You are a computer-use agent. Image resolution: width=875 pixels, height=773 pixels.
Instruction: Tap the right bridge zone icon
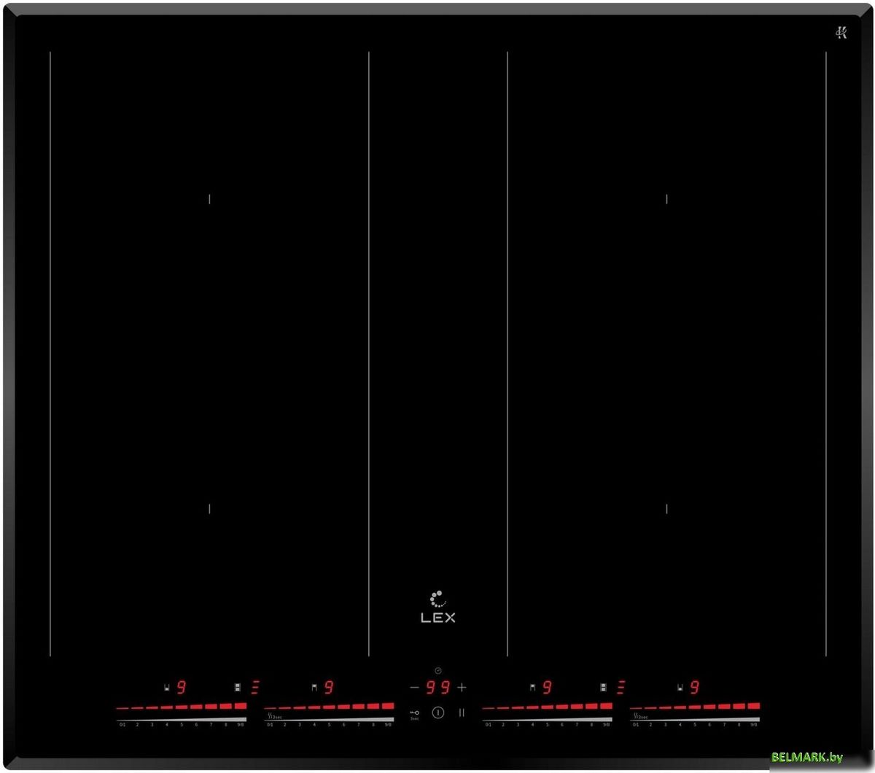click(x=604, y=687)
